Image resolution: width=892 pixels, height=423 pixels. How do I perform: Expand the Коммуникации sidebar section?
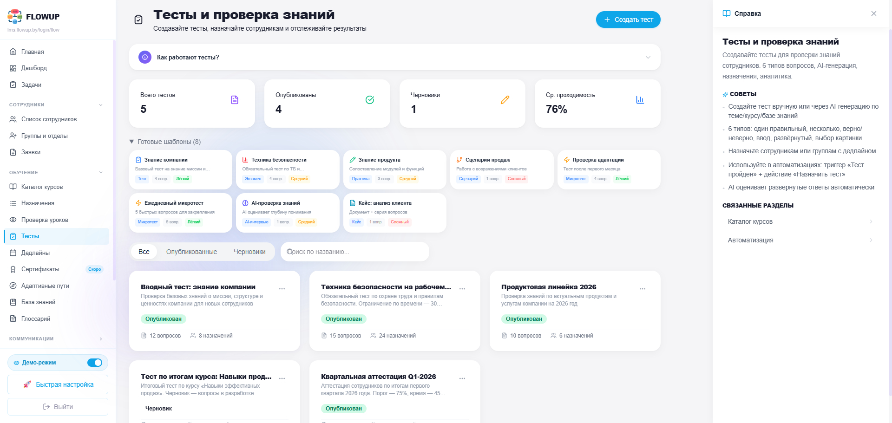[101, 339]
